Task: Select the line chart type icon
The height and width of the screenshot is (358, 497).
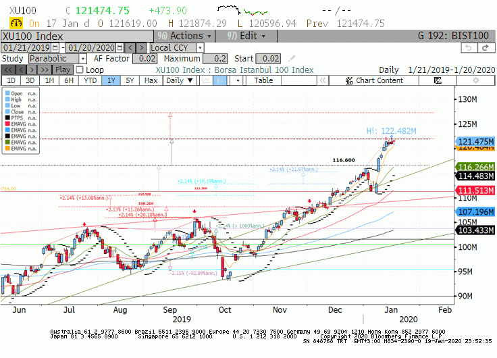Action: click(x=207, y=80)
